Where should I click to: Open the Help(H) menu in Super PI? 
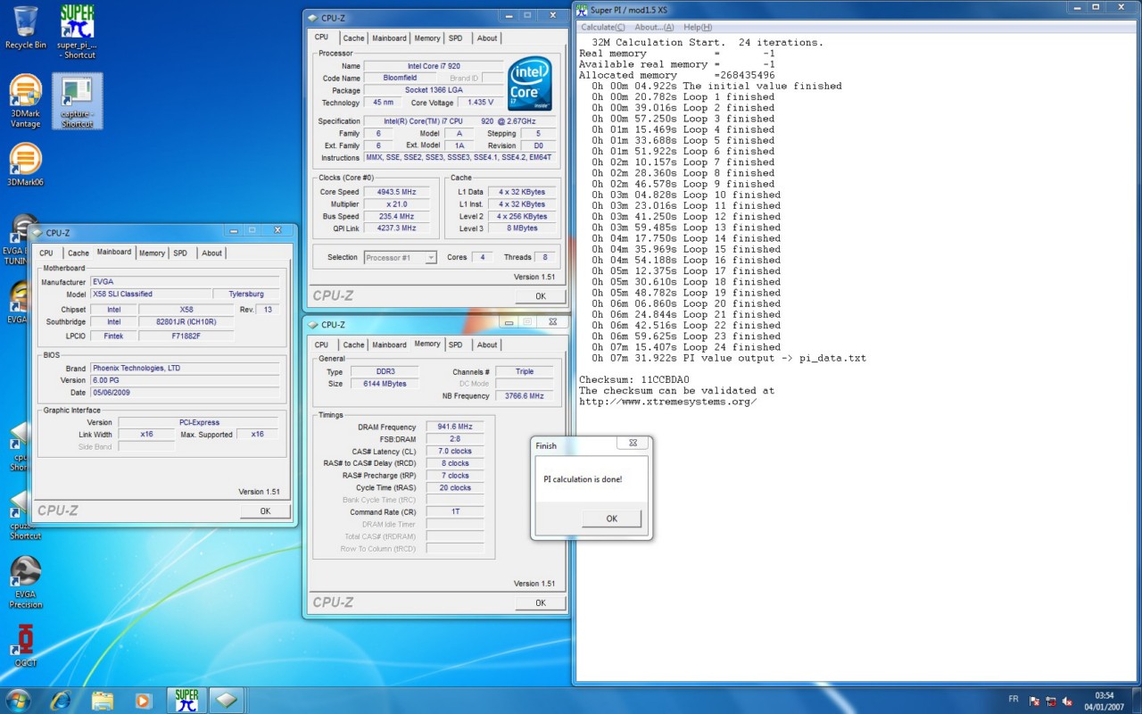[x=698, y=27]
